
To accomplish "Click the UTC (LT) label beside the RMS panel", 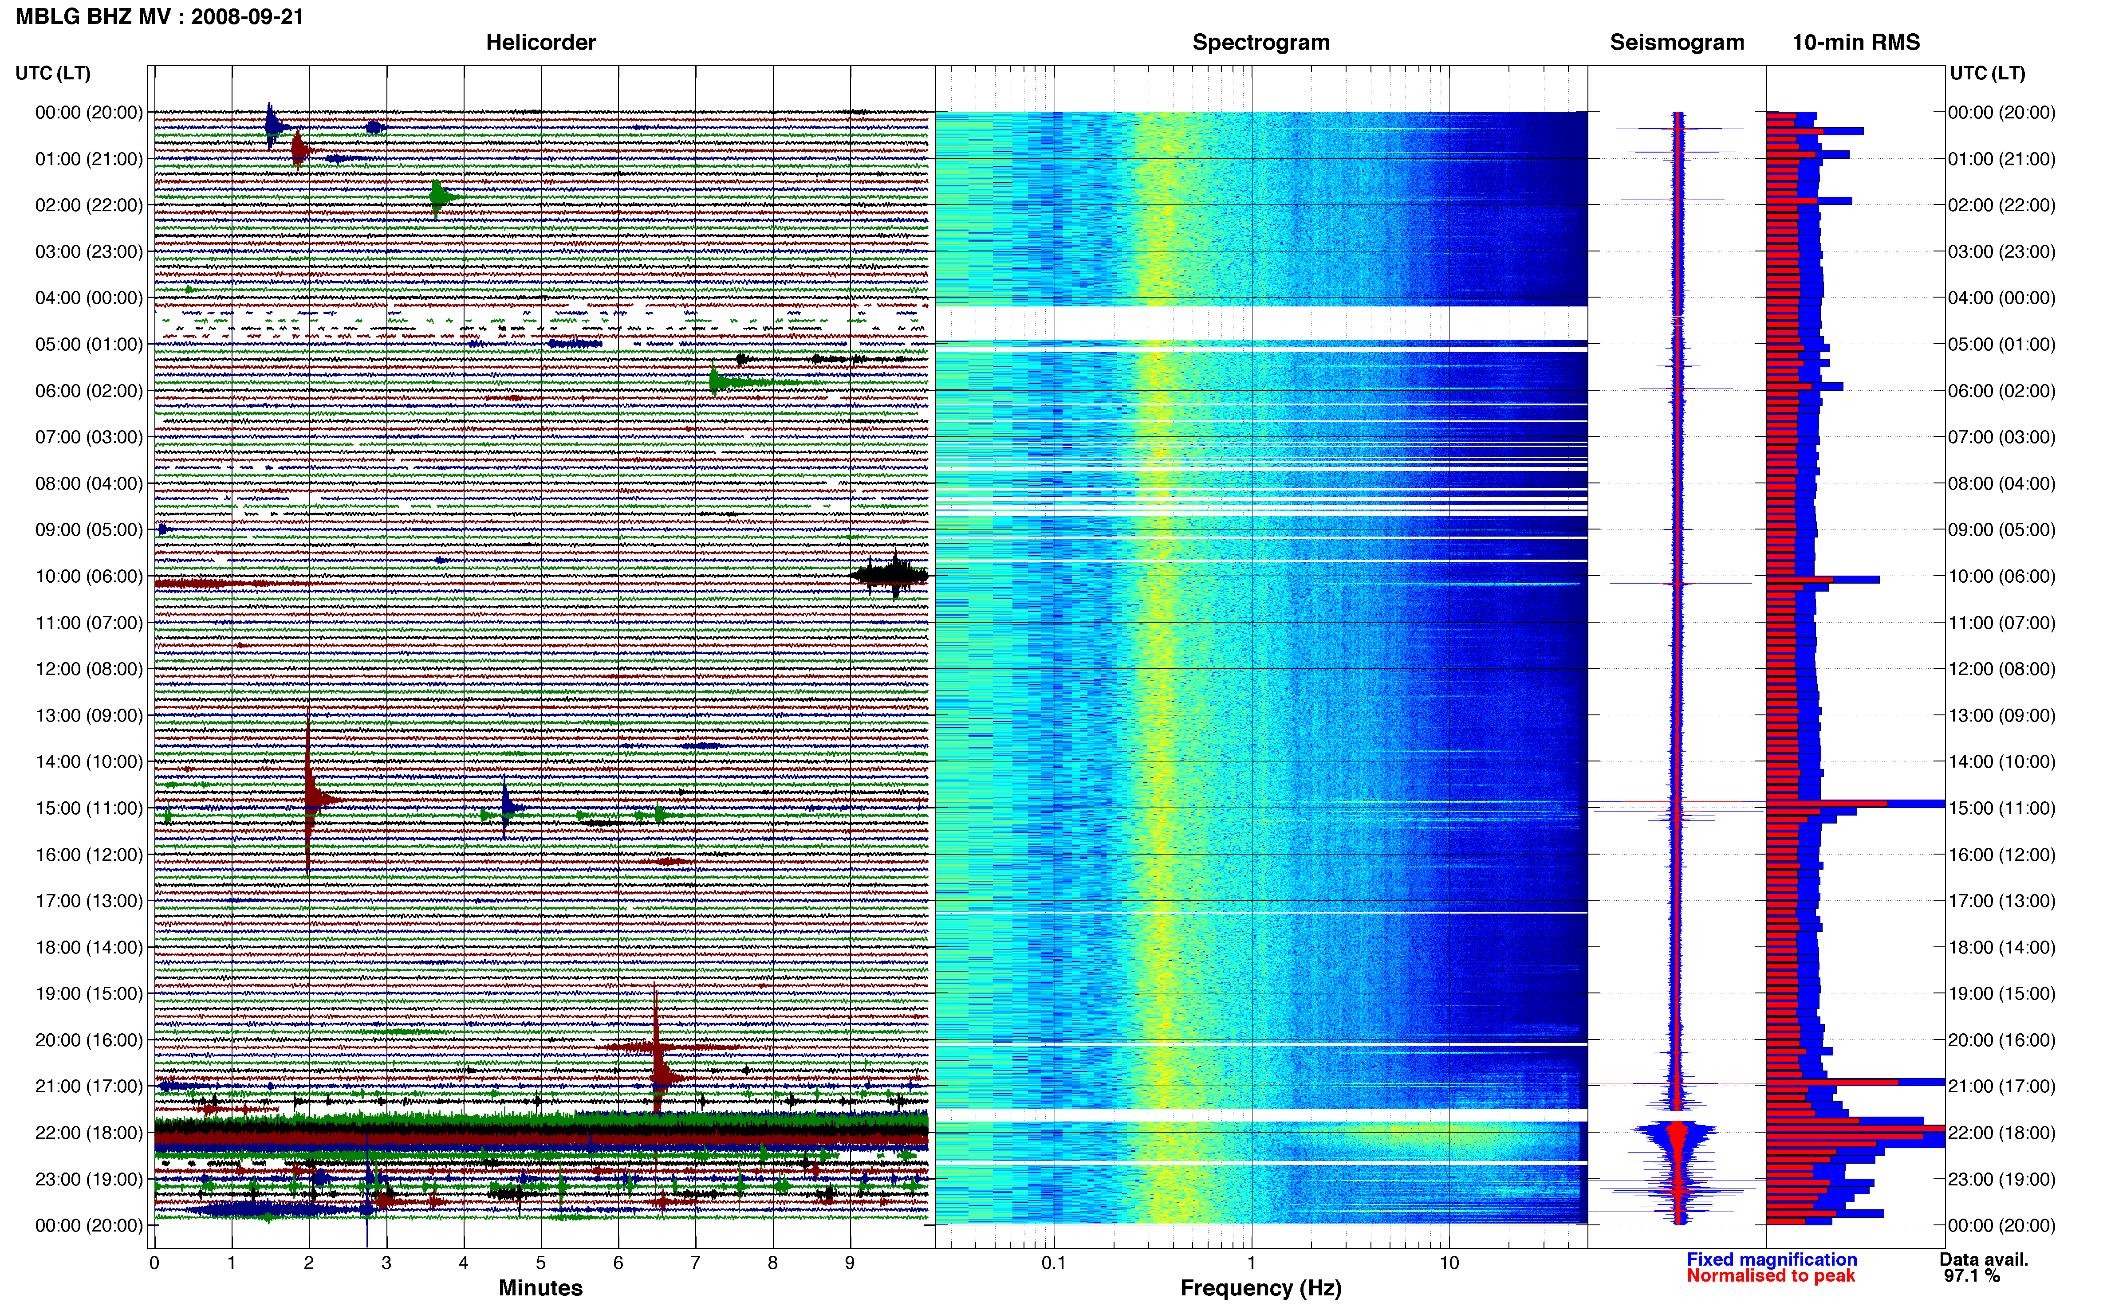I will 1987,73.
